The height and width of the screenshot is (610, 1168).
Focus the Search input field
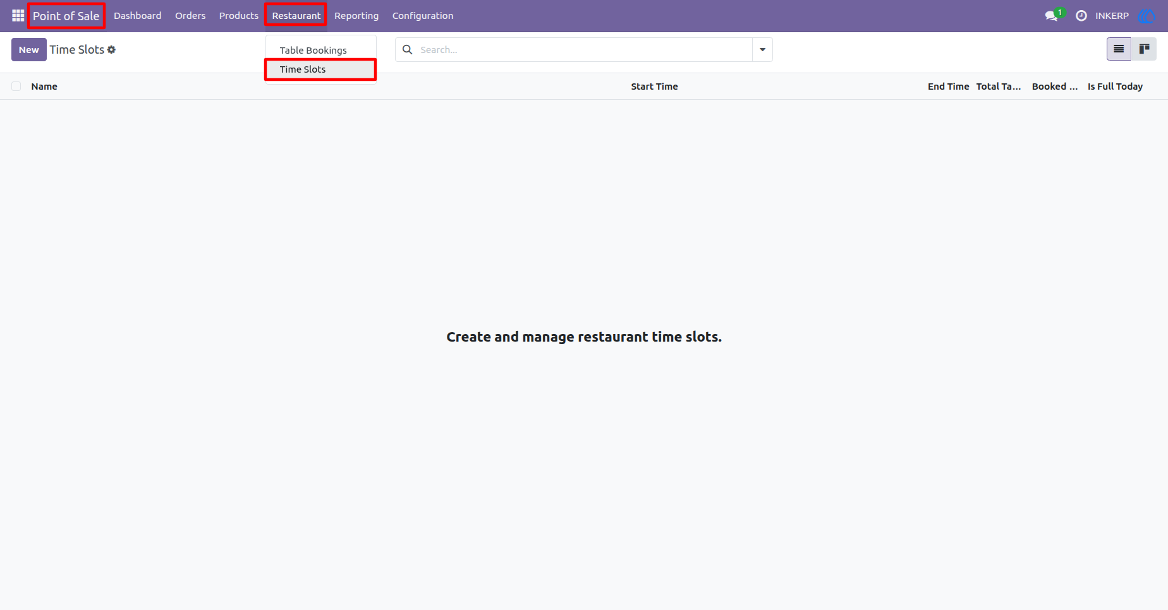[583, 50]
